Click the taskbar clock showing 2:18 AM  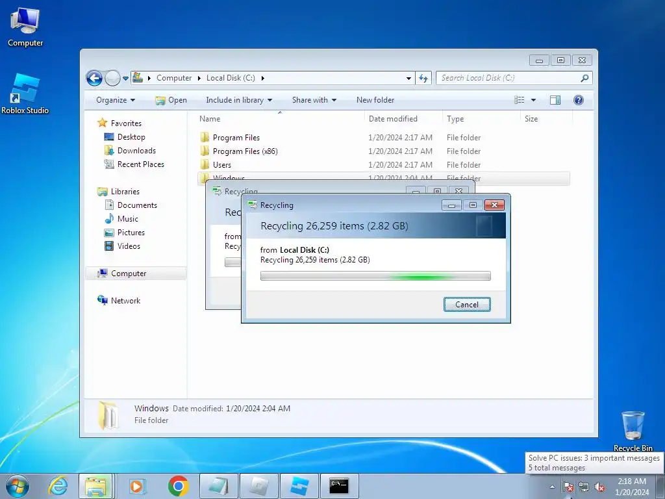coord(632,487)
